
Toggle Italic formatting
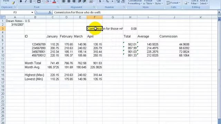26,1
